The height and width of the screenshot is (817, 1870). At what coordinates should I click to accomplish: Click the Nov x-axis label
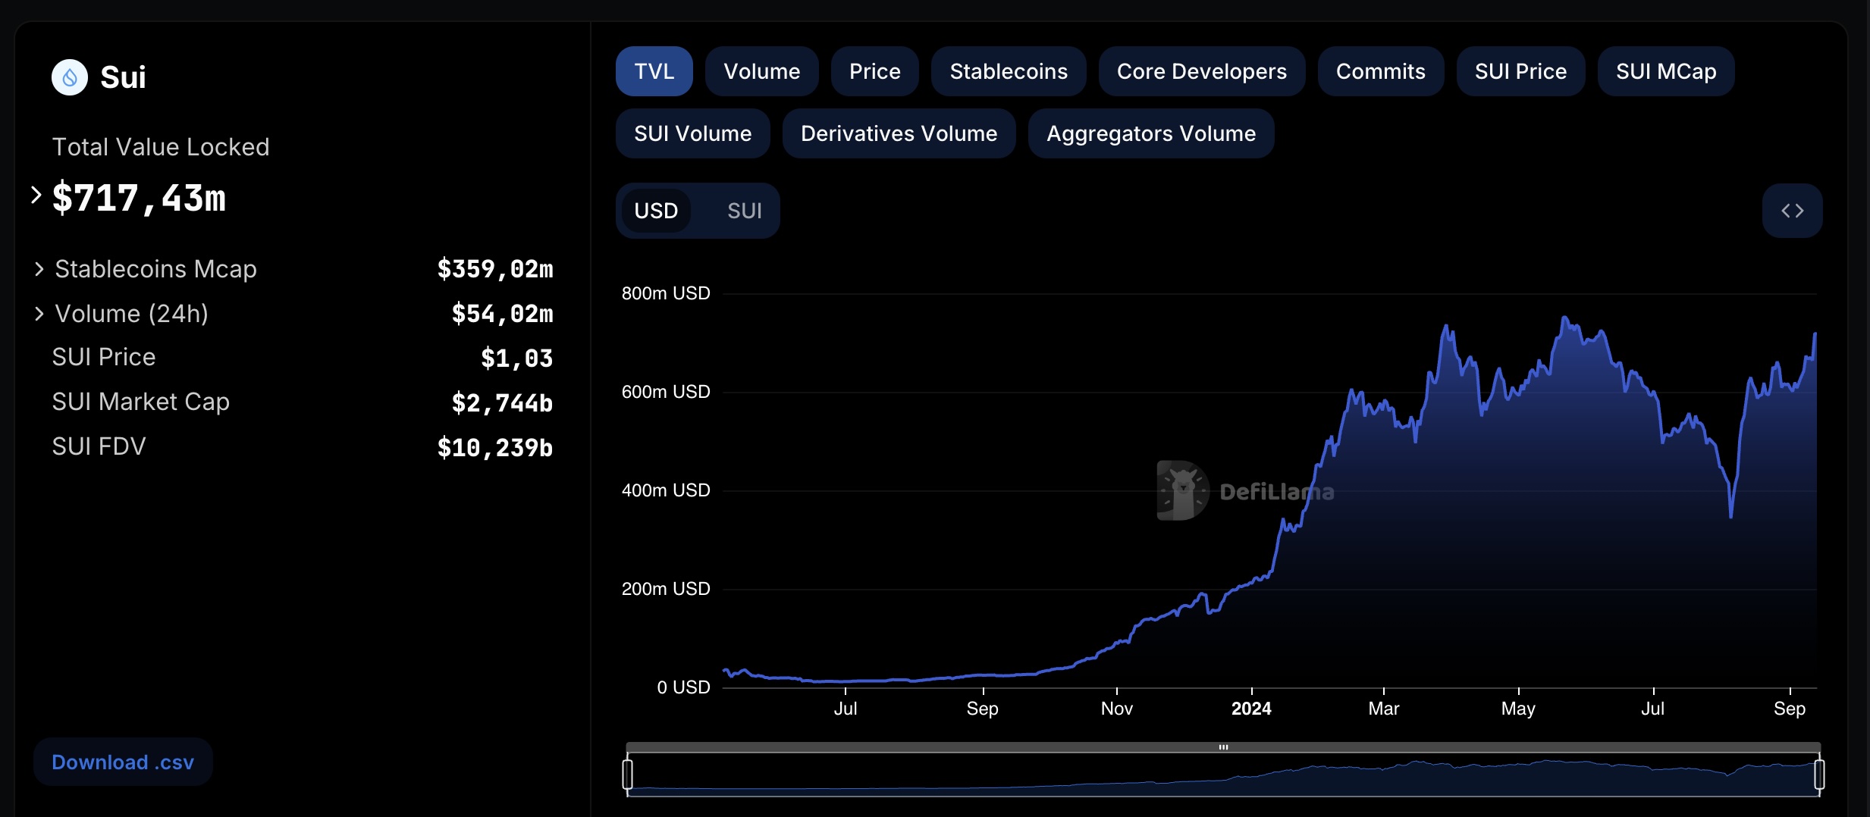tap(1117, 709)
